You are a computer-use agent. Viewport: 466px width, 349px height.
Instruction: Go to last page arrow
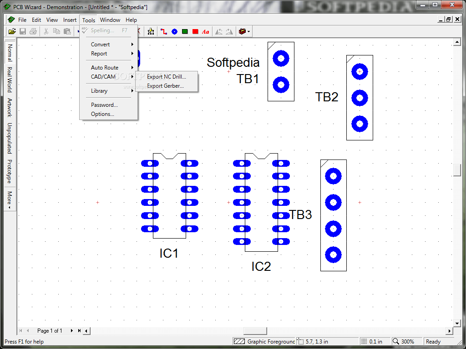(79, 331)
